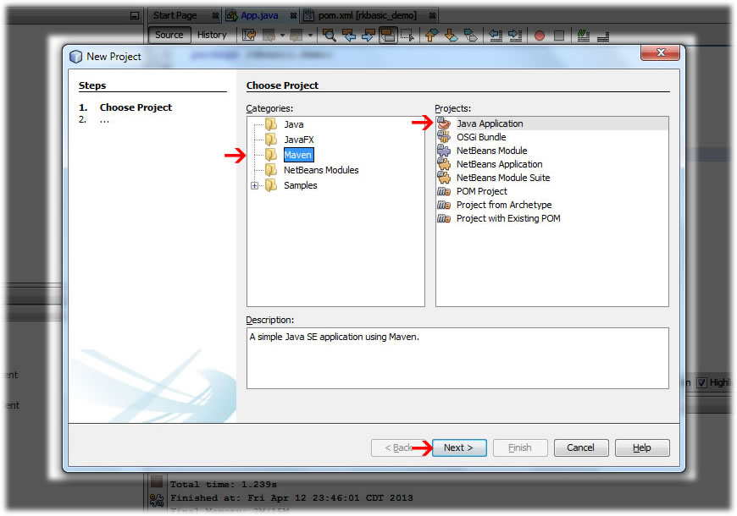Switch editor to Source view
This screenshot has height=516, width=737.
[169, 35]
